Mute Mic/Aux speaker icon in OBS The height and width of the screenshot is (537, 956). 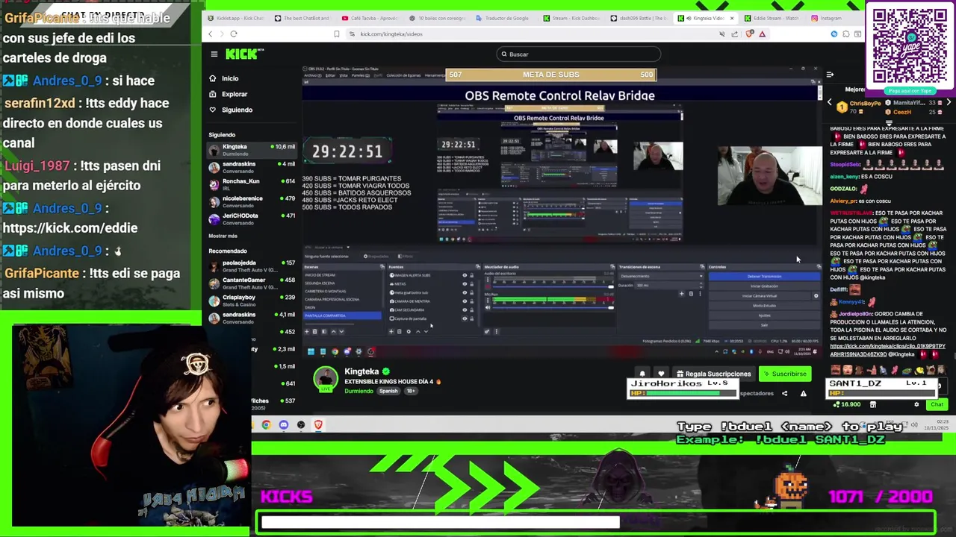pyautogui.click(x=488, y=307)
